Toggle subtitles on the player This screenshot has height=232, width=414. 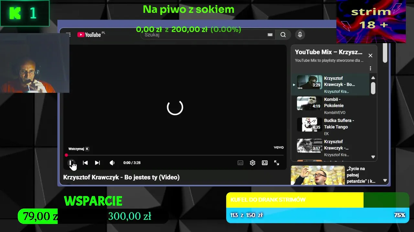(240, 163)
